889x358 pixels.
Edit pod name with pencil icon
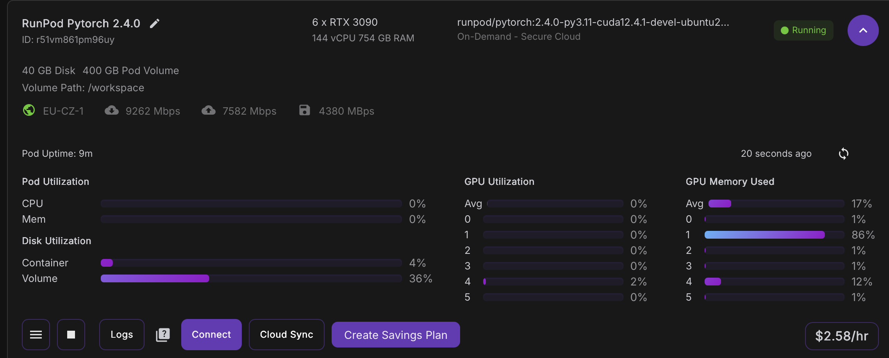[x=155, y=23]
